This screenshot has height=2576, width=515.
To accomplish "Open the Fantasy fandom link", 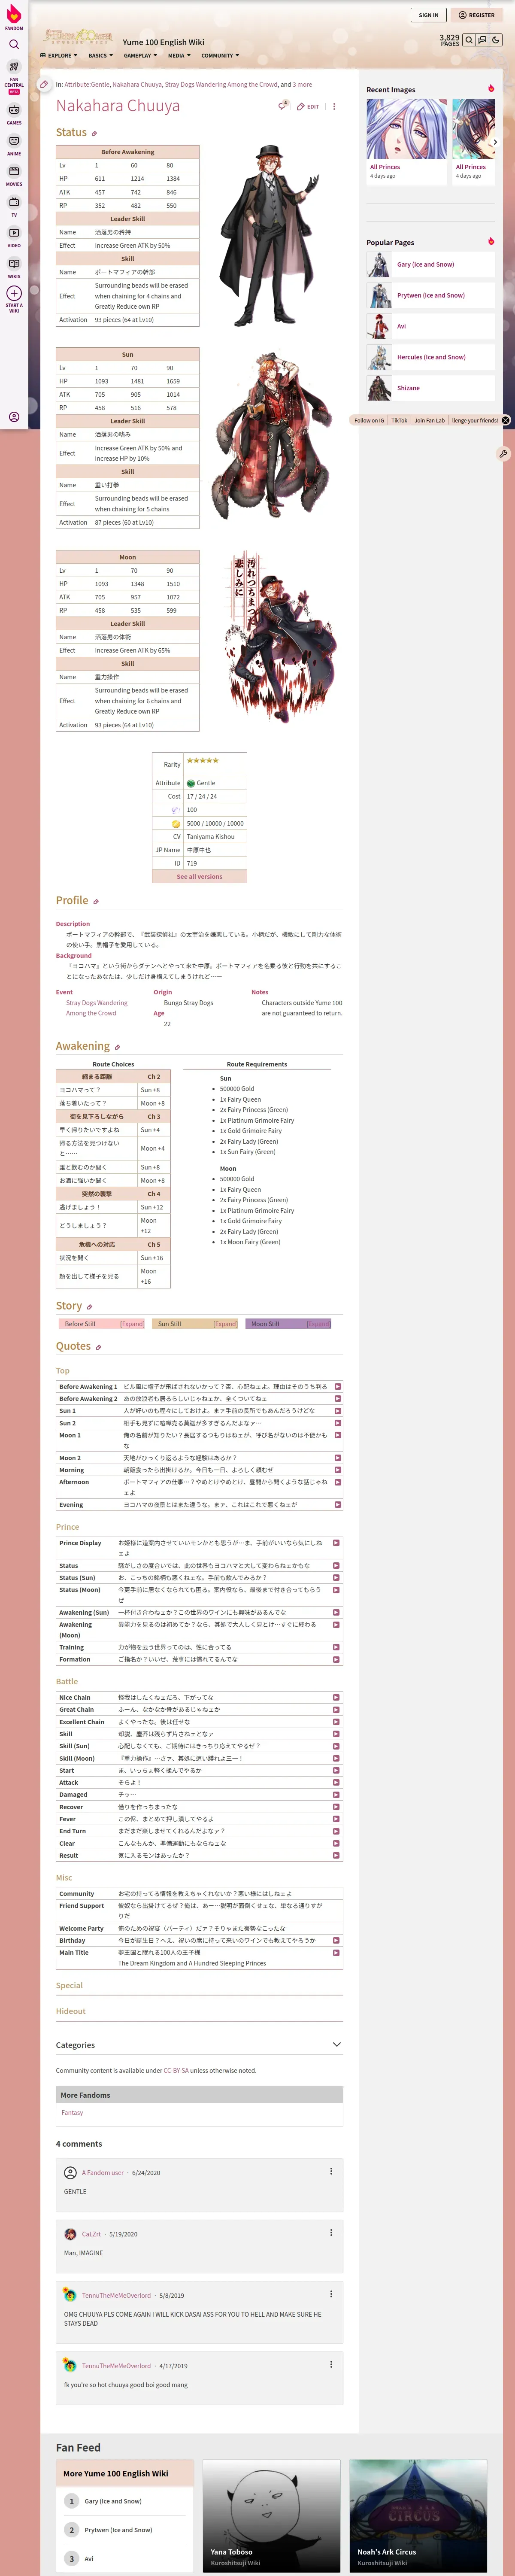I will 72,2113.
